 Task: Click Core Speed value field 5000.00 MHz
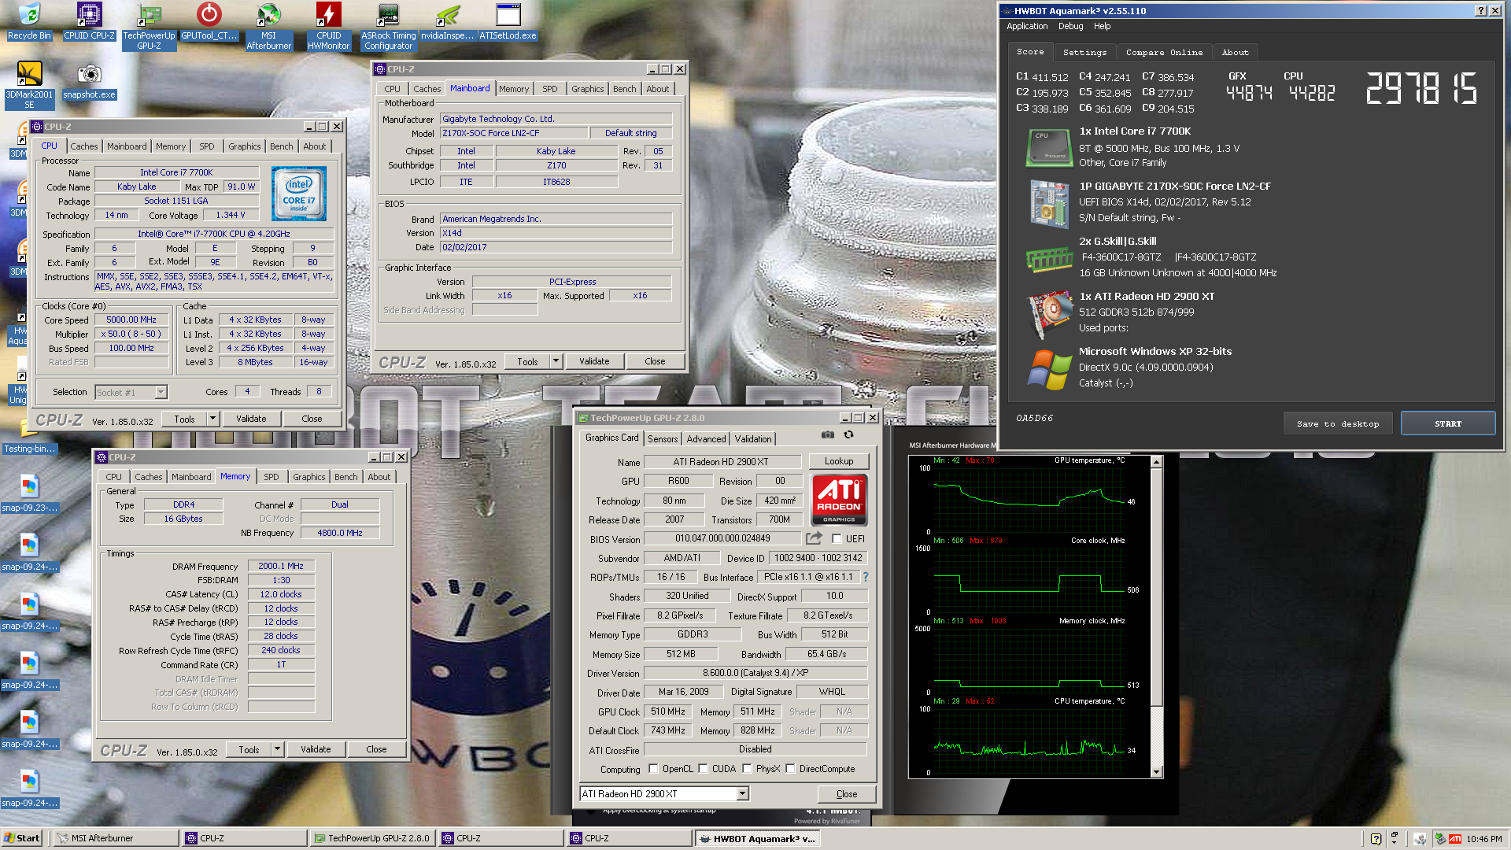click(131, 320)
